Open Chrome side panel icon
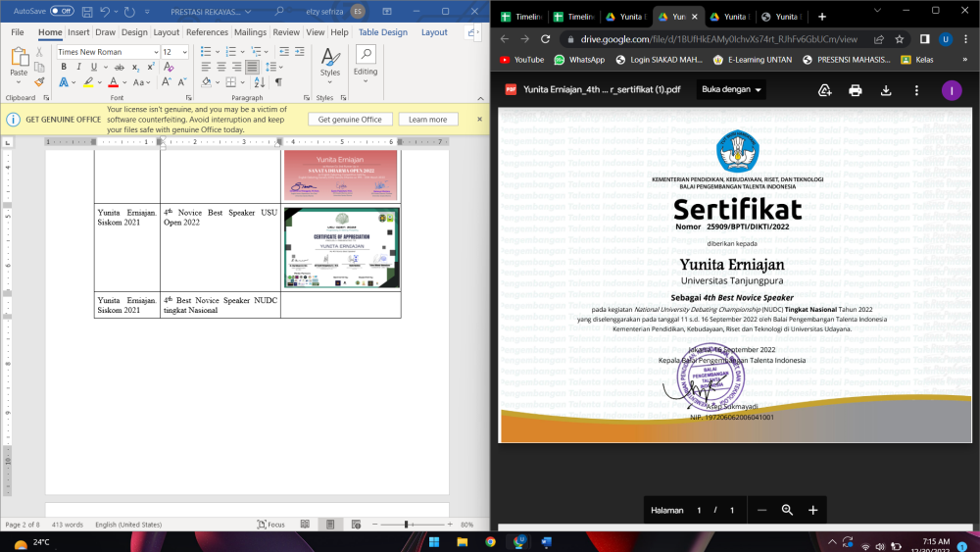The width and height of the screenshot is (980, 552). pos(924,39)
